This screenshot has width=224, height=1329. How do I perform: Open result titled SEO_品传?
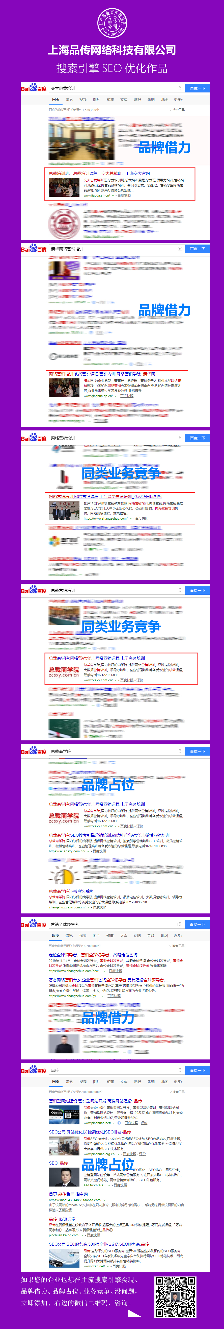click(x=58, y=1163)
